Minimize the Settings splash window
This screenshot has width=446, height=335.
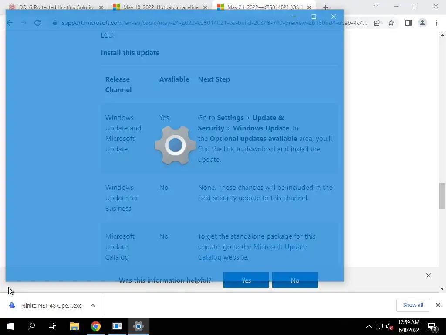pos(294,17)
